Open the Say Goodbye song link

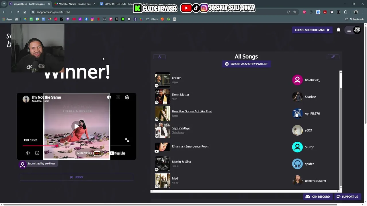pos(181,128)
